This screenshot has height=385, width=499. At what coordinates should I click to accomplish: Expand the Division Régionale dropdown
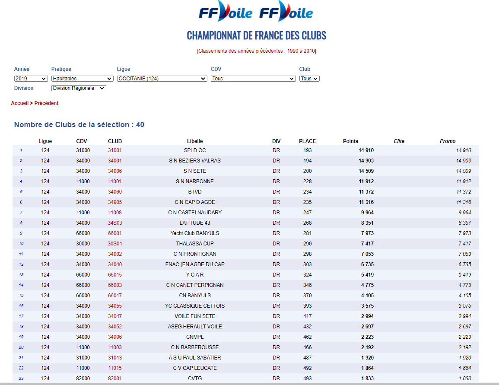pos(79,88)
